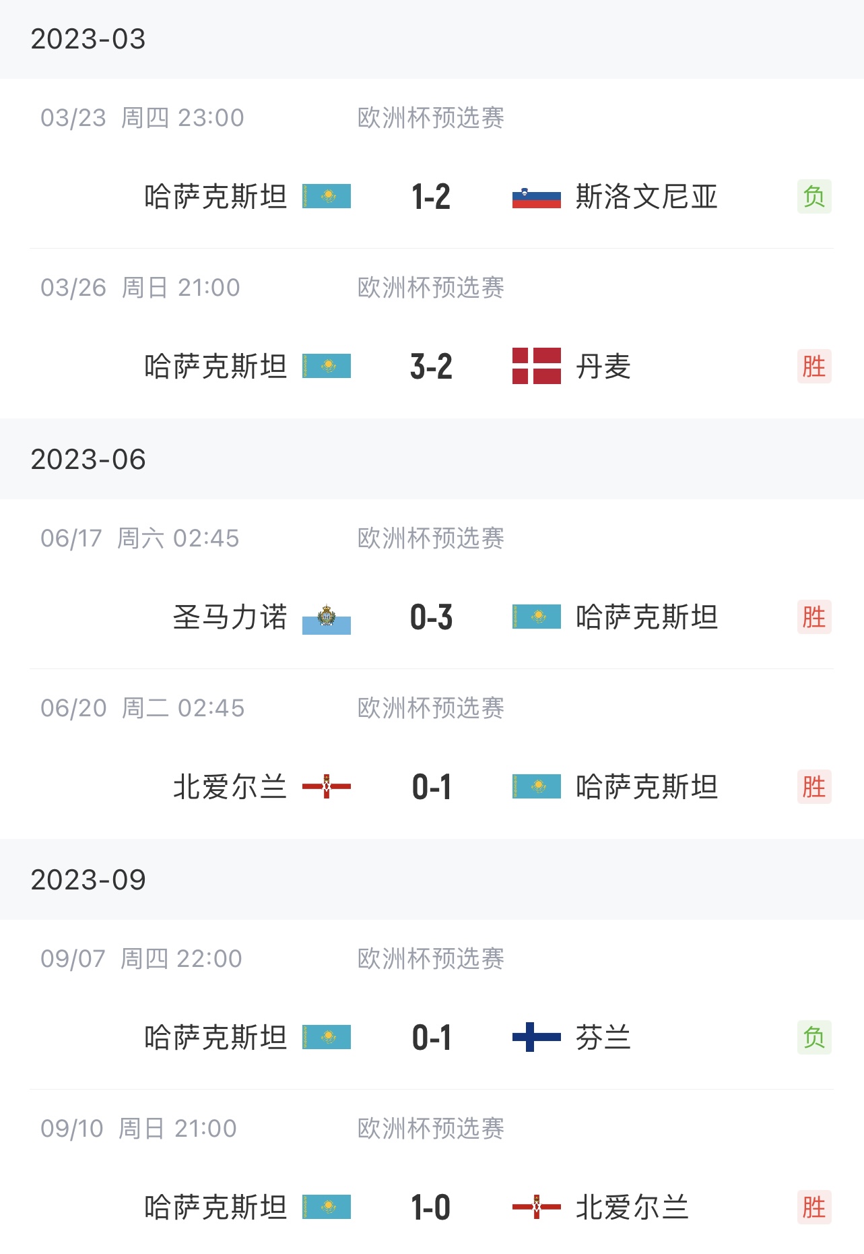Tap the San Marino flag icon

pyautogui.click(x=327, y=618)
